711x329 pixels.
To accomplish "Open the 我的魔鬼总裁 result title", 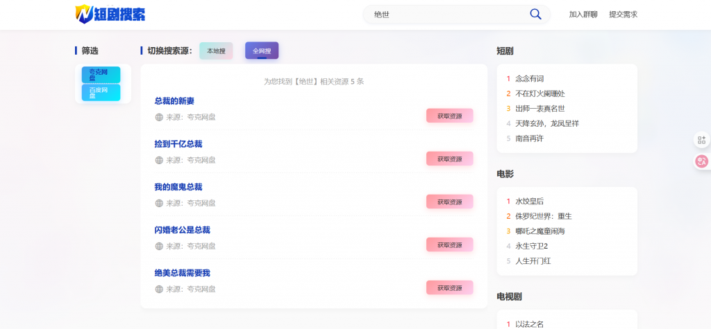I will pos(178,187).
